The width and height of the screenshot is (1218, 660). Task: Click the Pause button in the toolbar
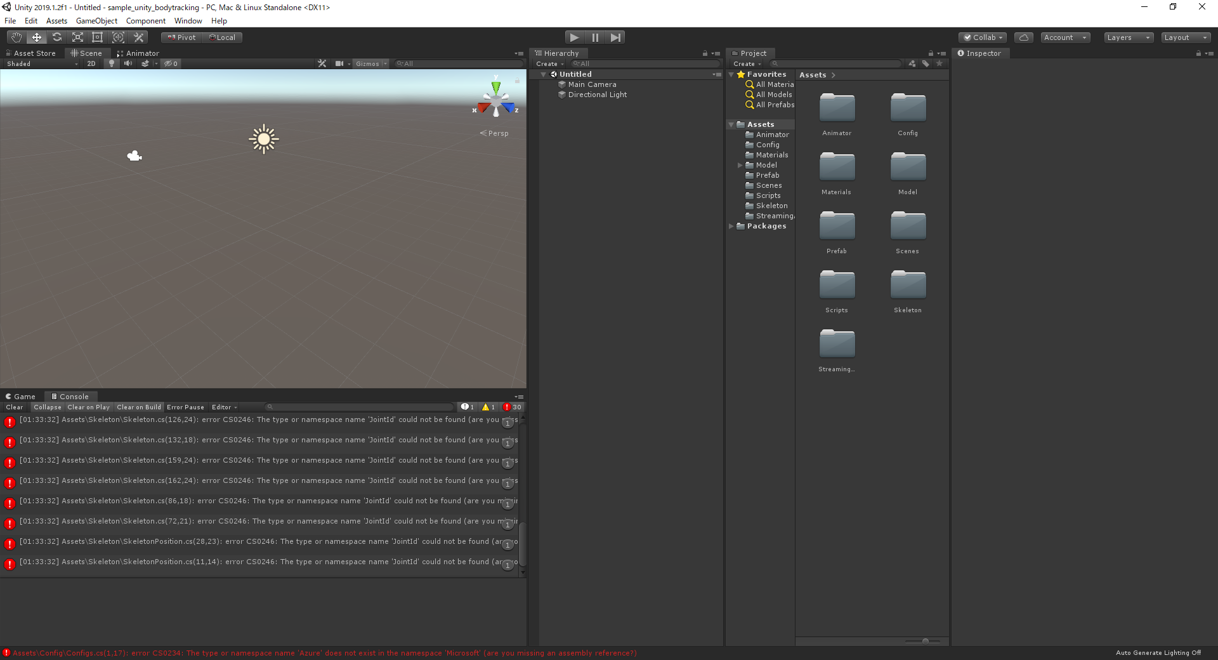point(595,37)
